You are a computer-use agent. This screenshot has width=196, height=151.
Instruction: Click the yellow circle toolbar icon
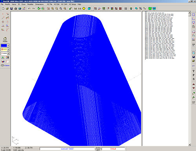coord(84,9)
